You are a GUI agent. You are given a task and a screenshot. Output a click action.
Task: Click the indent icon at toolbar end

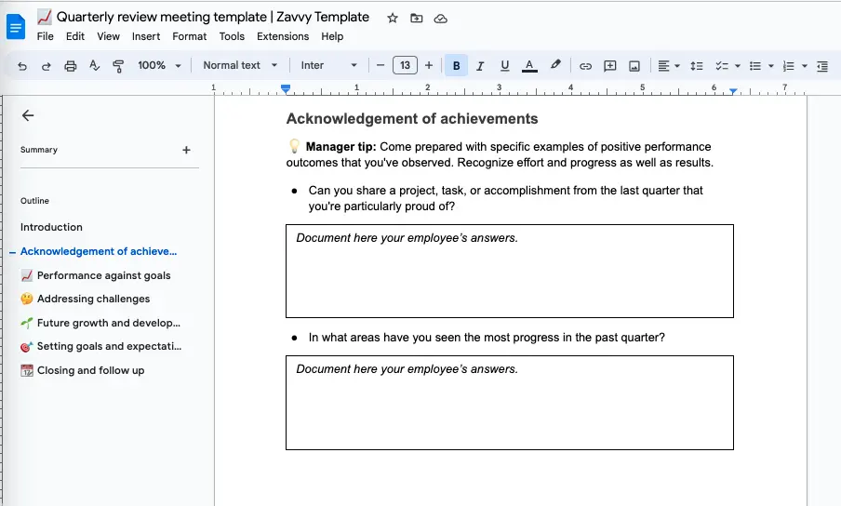822,66
